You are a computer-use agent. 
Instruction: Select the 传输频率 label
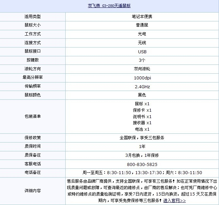(33, 86)
